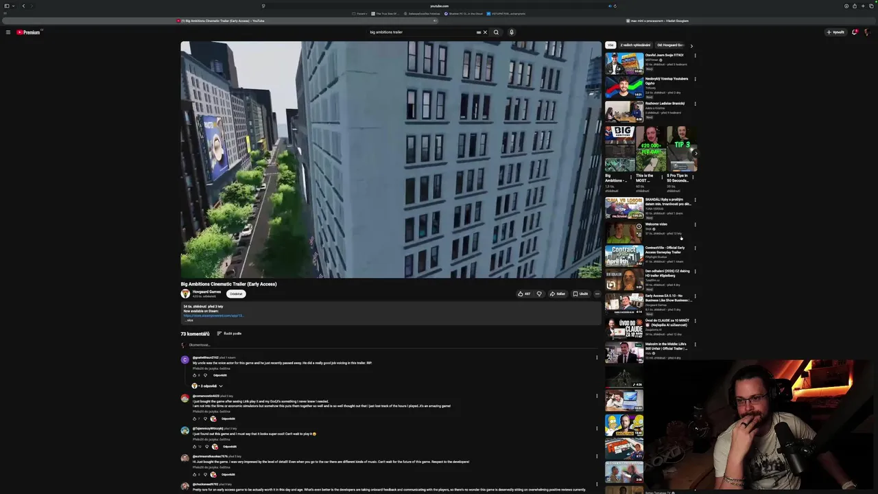Save video with Uložit button
The height and width of the screenshot is (494, 878).
pos(580,294)
